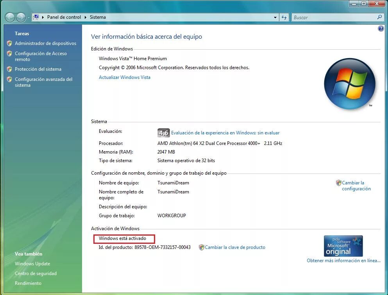Open Rendimiento link
Screen dimensions: 388x295
pyautogui.click(x=28, y=283)
